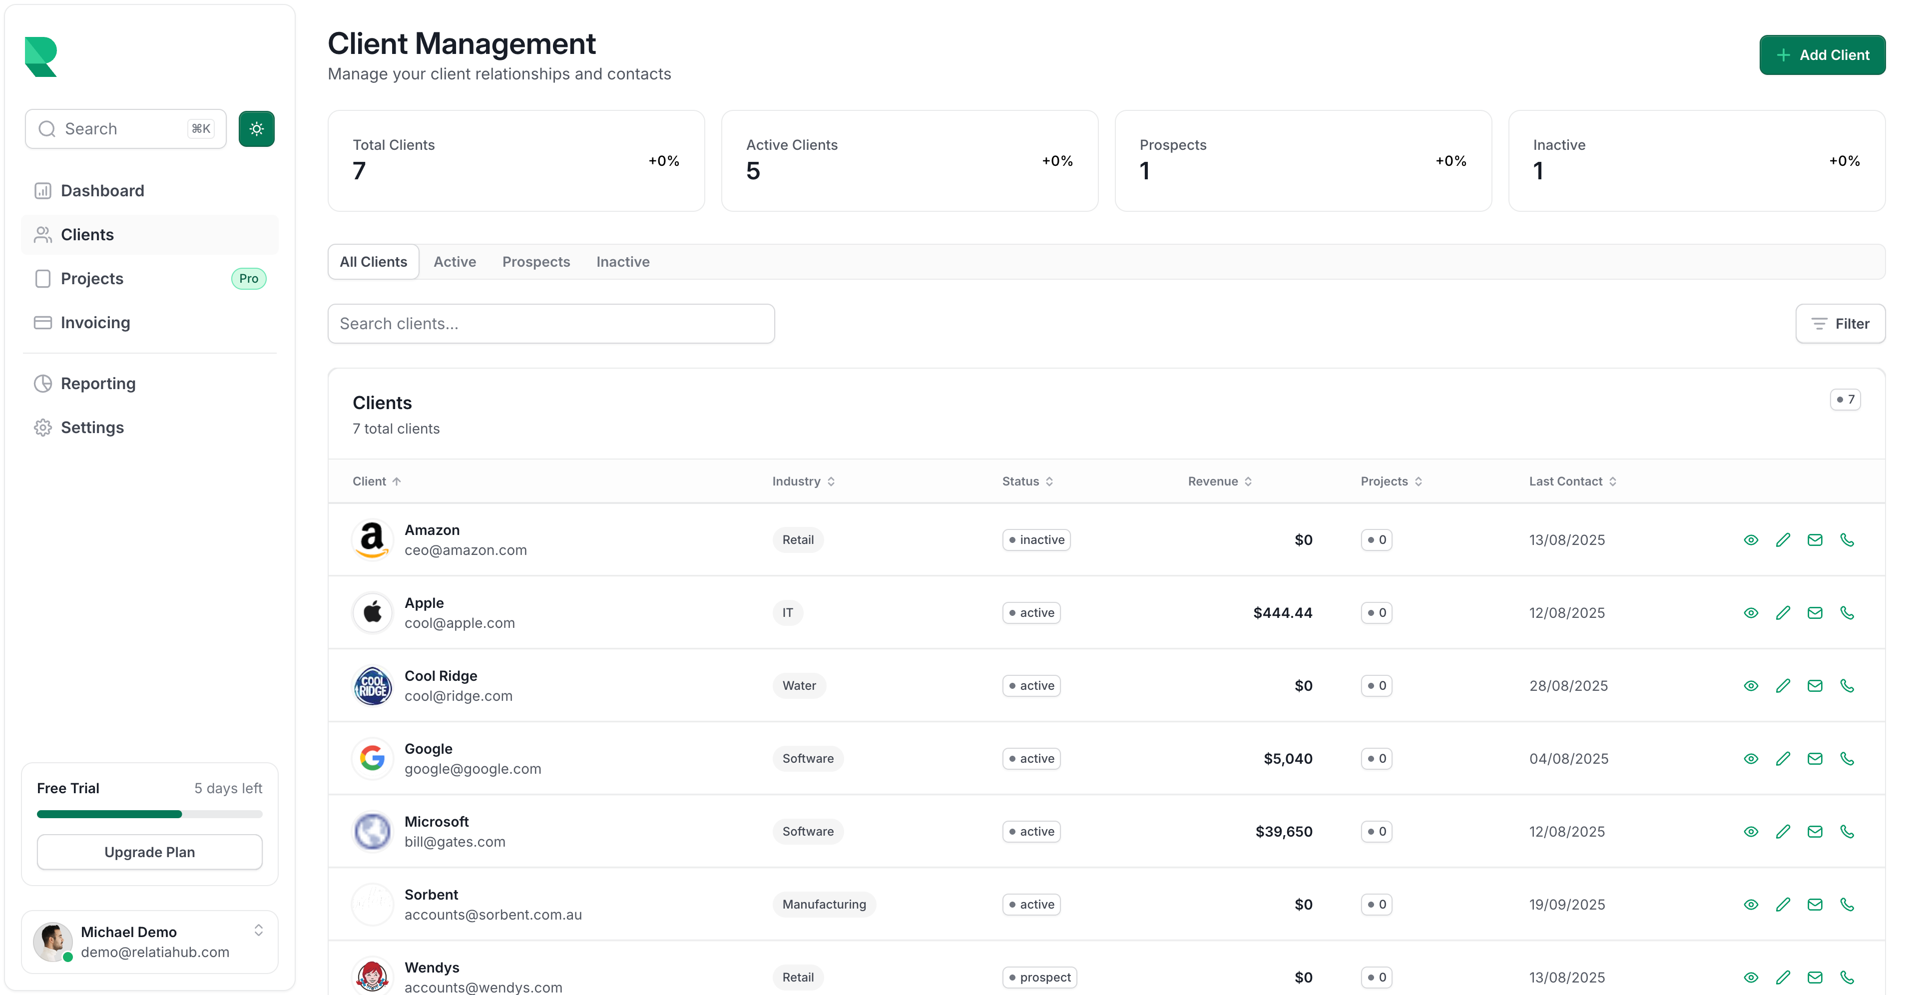Click the Search clients input box
The width and height of the screenshot is (1918, 995).
pos(551,324)
